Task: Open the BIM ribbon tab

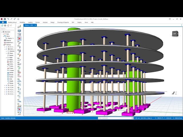Action: 73,22
